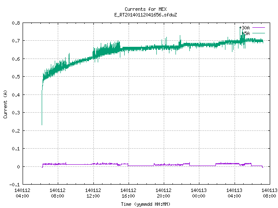Click the '140112 08:00' time tick label
278x208 pixels.
(x=57, y=193)
